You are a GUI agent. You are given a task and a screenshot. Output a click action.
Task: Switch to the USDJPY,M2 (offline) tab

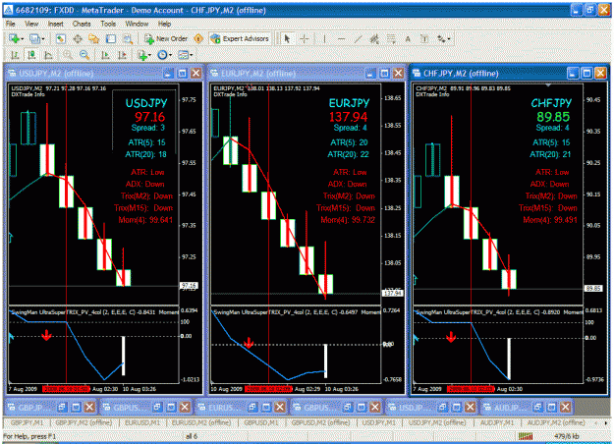click(x=437, y=422)
